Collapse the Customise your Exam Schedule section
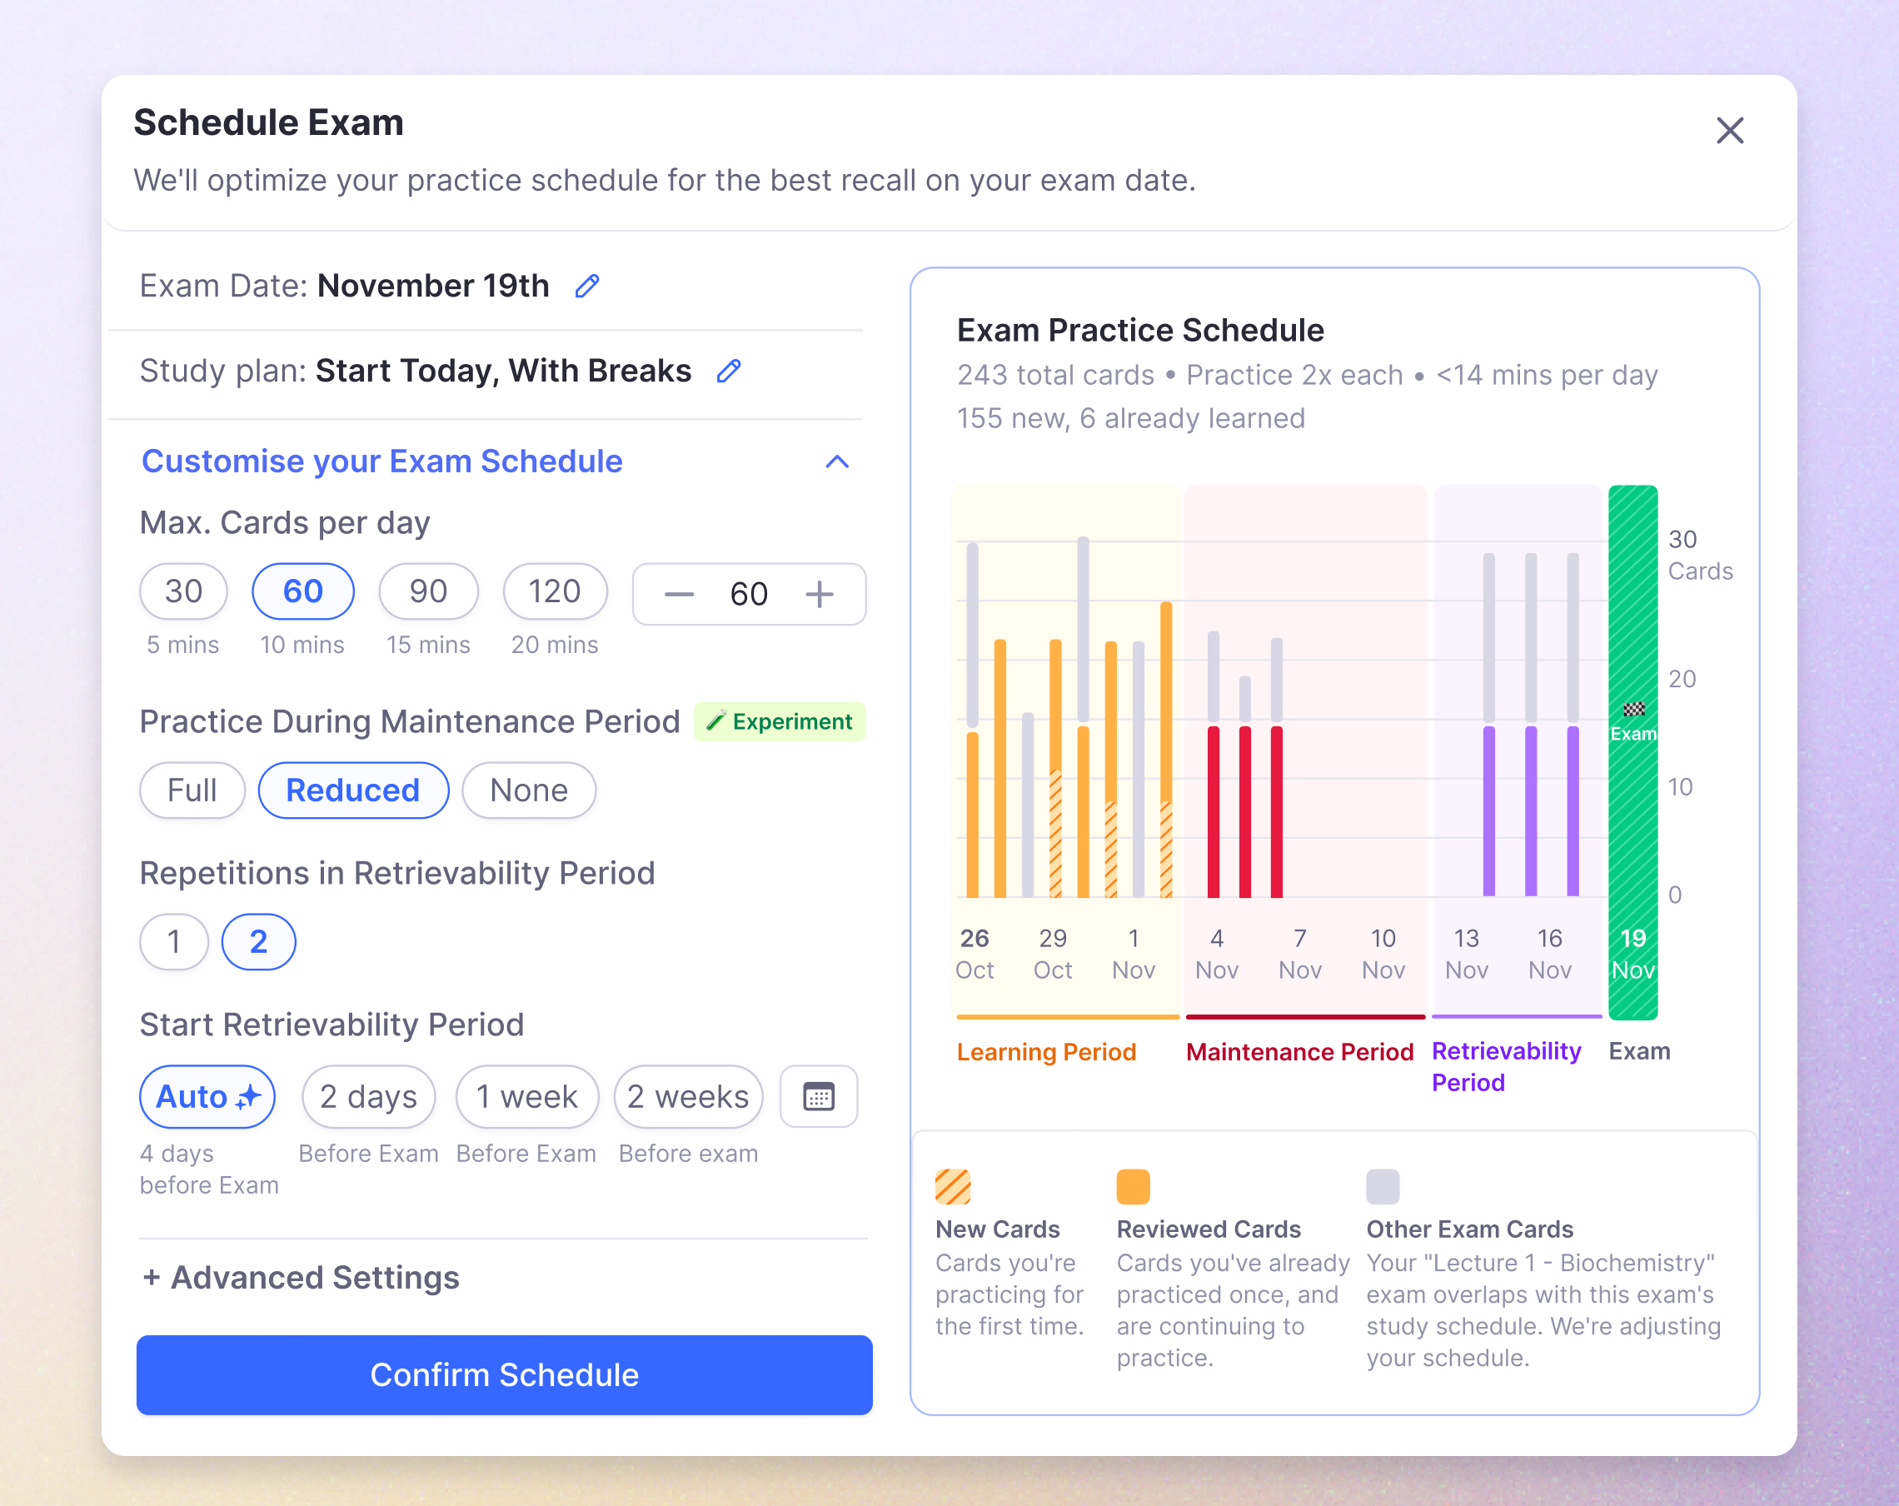Screen dimensions: 1899x1506 836,461
